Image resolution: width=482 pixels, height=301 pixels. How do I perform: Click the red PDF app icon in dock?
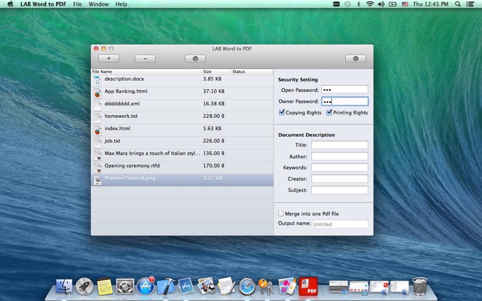[x=308, y=287]
